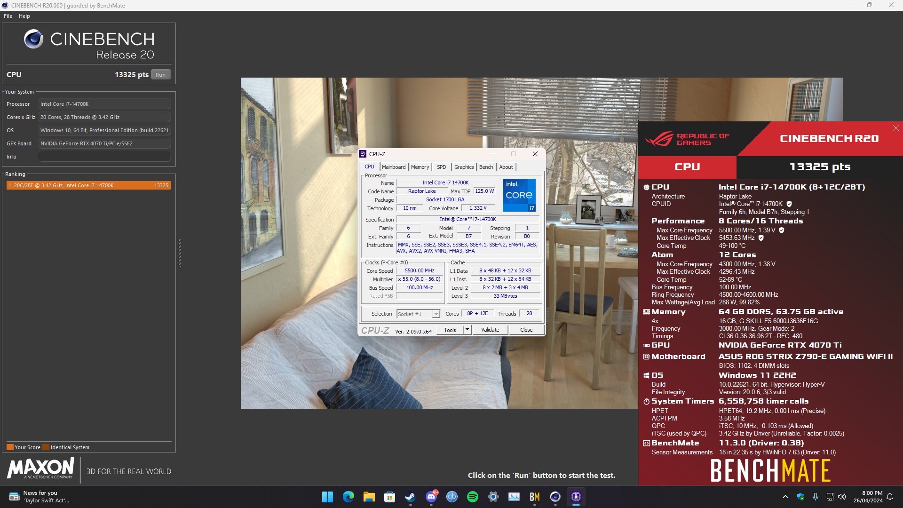Click the rendered room image in Cinebench viewport
This screenshot has height=508, width=903.
point(439,243)
